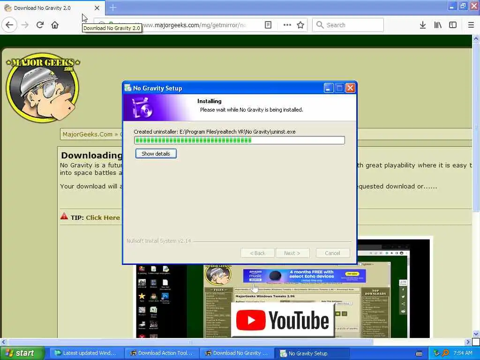Screen dimensions: 480x360
Task: Follow the TIP Click Here link
Action: pos(103,217)
